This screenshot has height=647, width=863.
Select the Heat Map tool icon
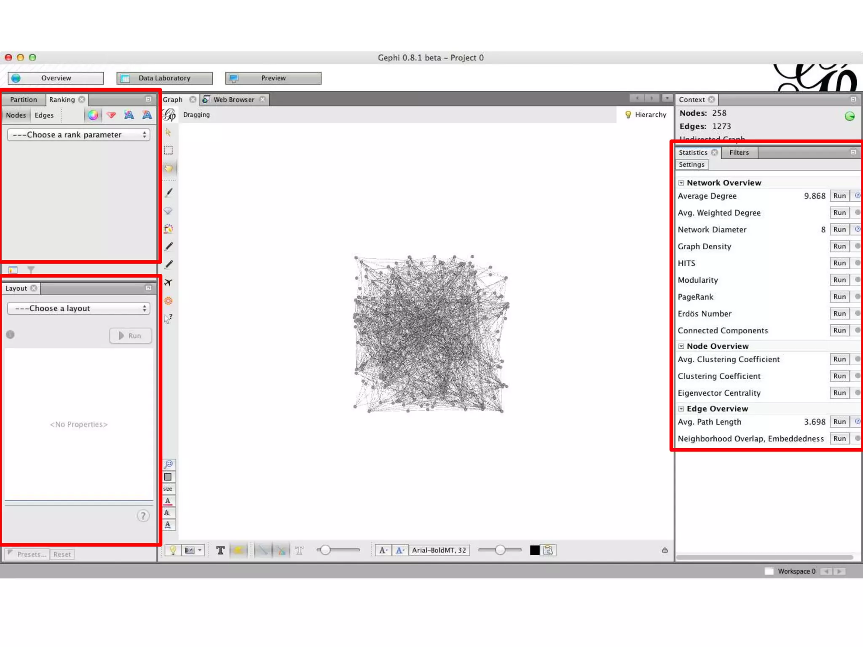point(168,301)
